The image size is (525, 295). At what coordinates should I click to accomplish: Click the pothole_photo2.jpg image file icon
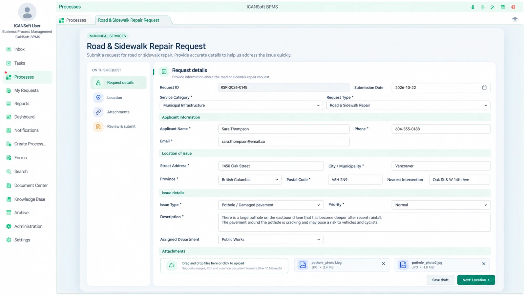[403, 265]
